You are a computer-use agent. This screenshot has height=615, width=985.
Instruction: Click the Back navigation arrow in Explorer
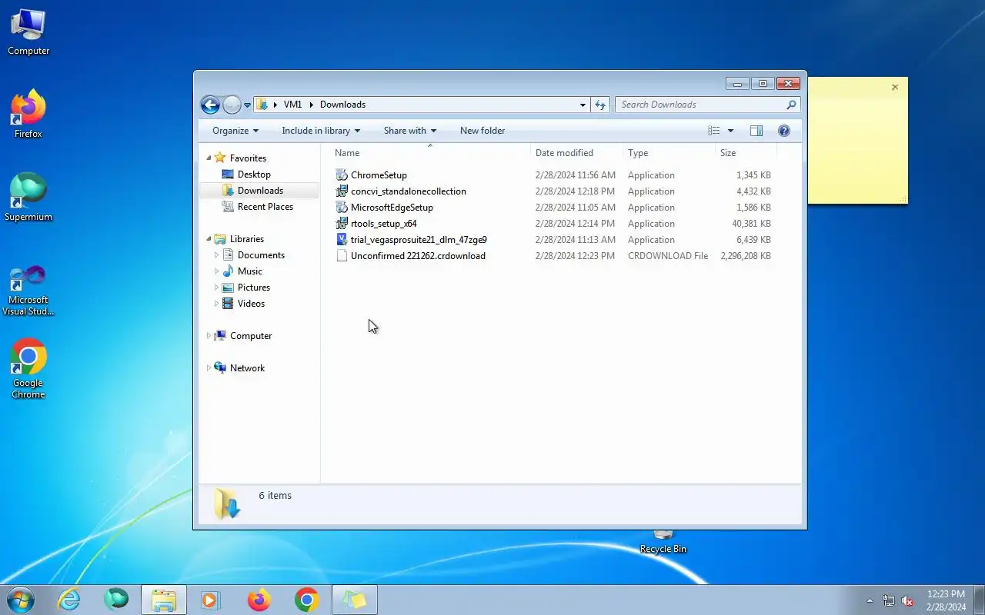coord(210,105)
